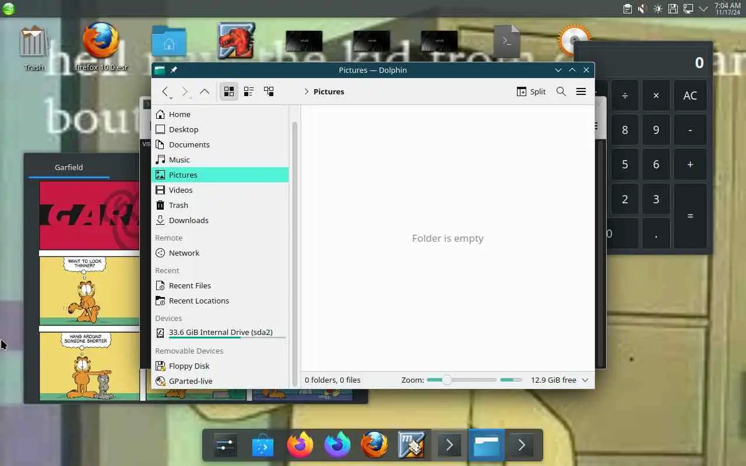746x466 pixels.
Task: Switch Dolphin to icons view mode
Action: click(229, 91)
